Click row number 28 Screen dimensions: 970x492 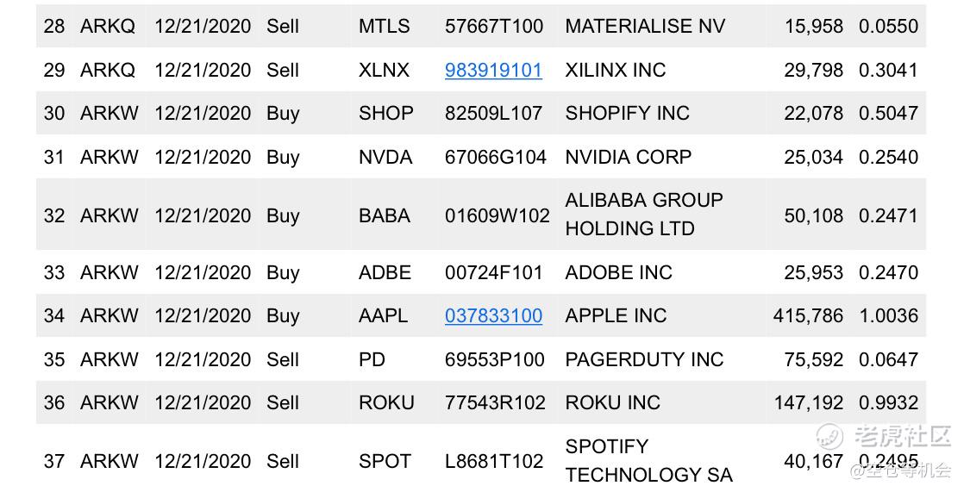pos(53,26)
